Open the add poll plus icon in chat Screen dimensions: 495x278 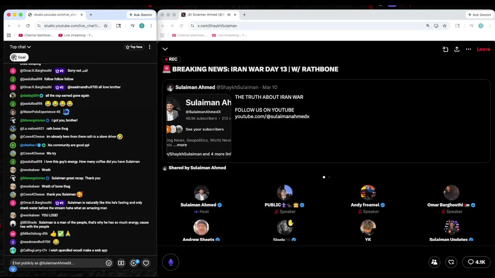[x=134, y=263]
